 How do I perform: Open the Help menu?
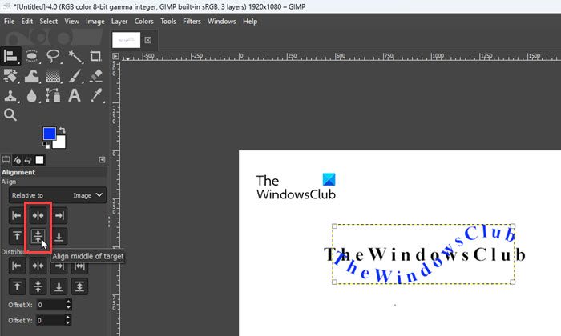pos(250,21)
